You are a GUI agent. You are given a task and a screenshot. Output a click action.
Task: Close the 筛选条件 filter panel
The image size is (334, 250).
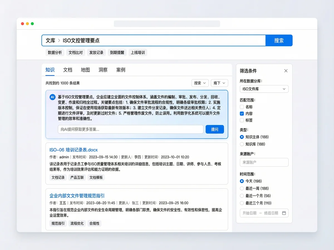click(286, 71)
